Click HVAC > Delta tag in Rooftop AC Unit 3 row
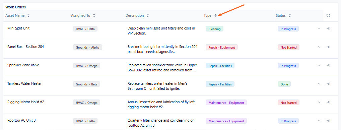 pyautogui.click(x=85, y=121)
